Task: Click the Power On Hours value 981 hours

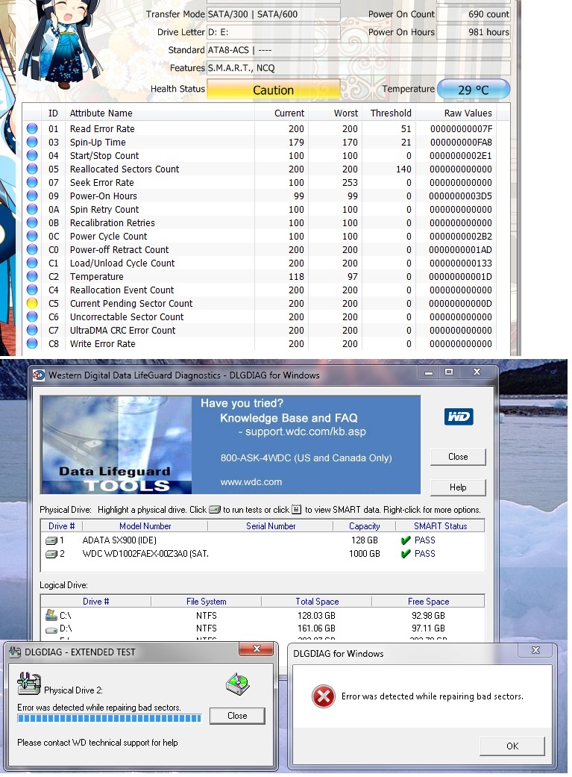Action: (473, 31)
